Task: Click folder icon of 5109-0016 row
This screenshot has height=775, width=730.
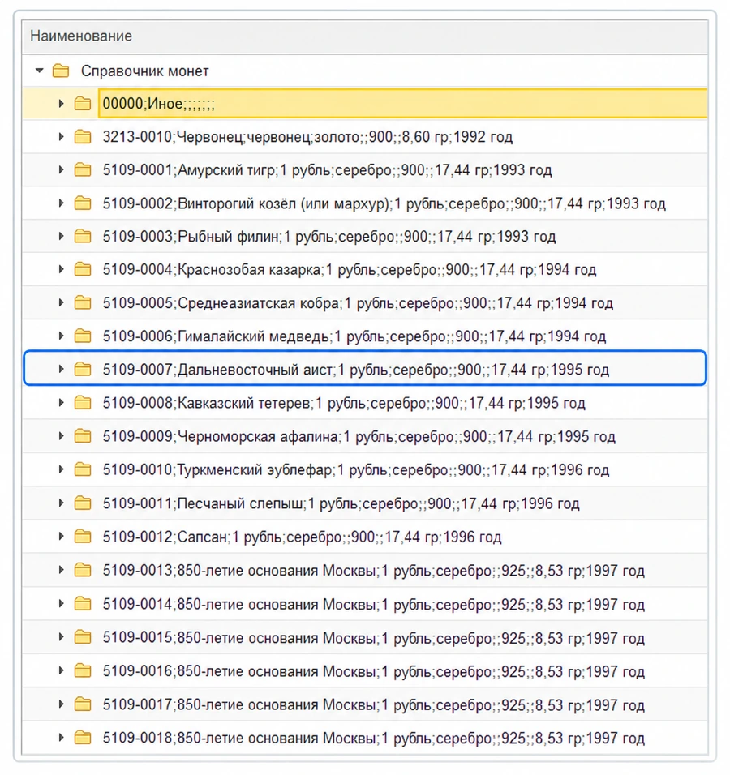Action: point(83,671)
